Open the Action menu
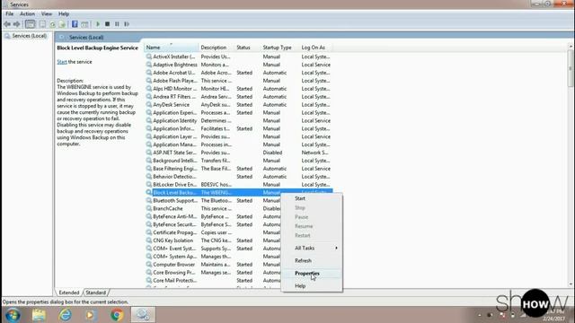 click(x=28, y=14)
